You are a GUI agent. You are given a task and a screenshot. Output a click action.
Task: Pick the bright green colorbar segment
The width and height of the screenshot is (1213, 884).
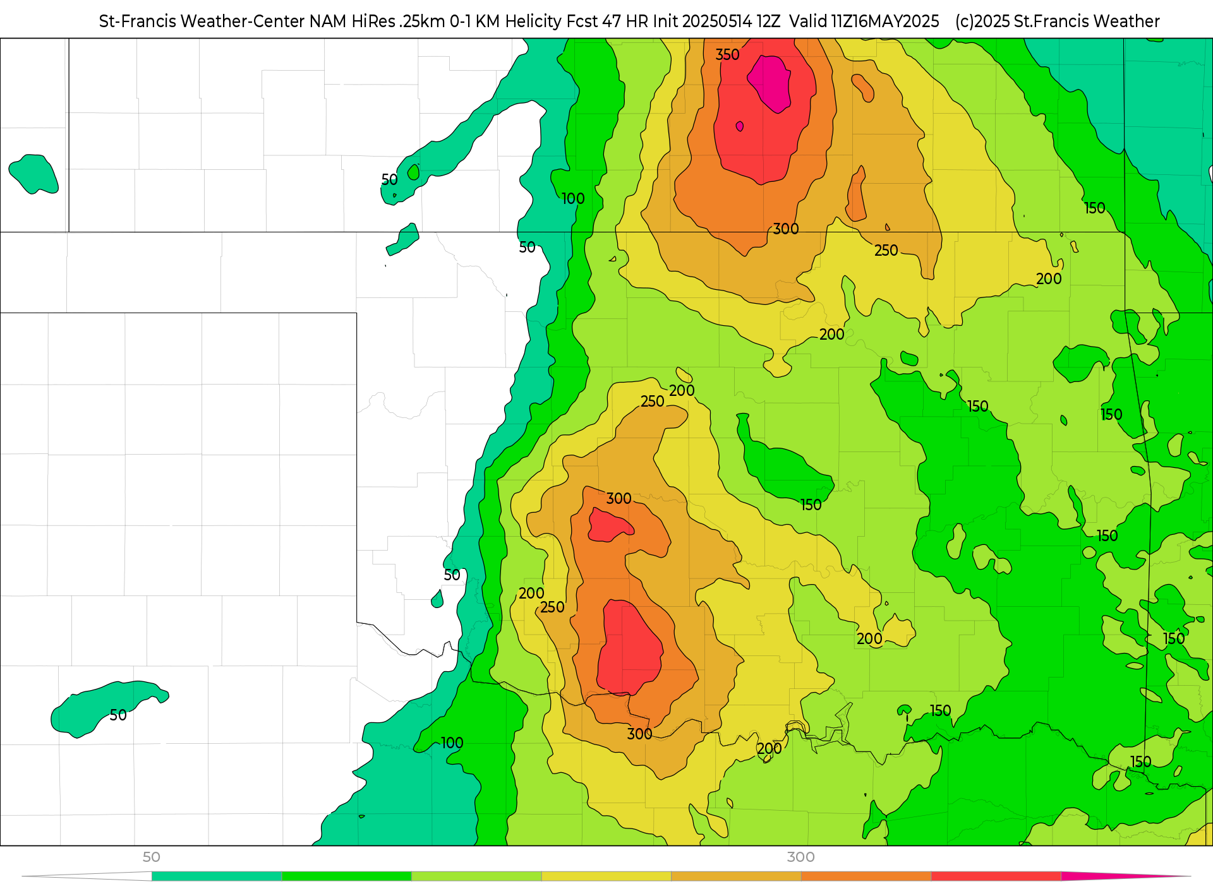coord(347,876)
